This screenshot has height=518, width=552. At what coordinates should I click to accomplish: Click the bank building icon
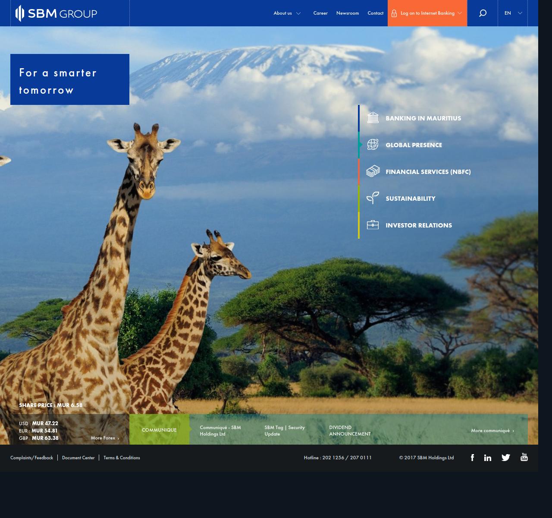[373, 118]
